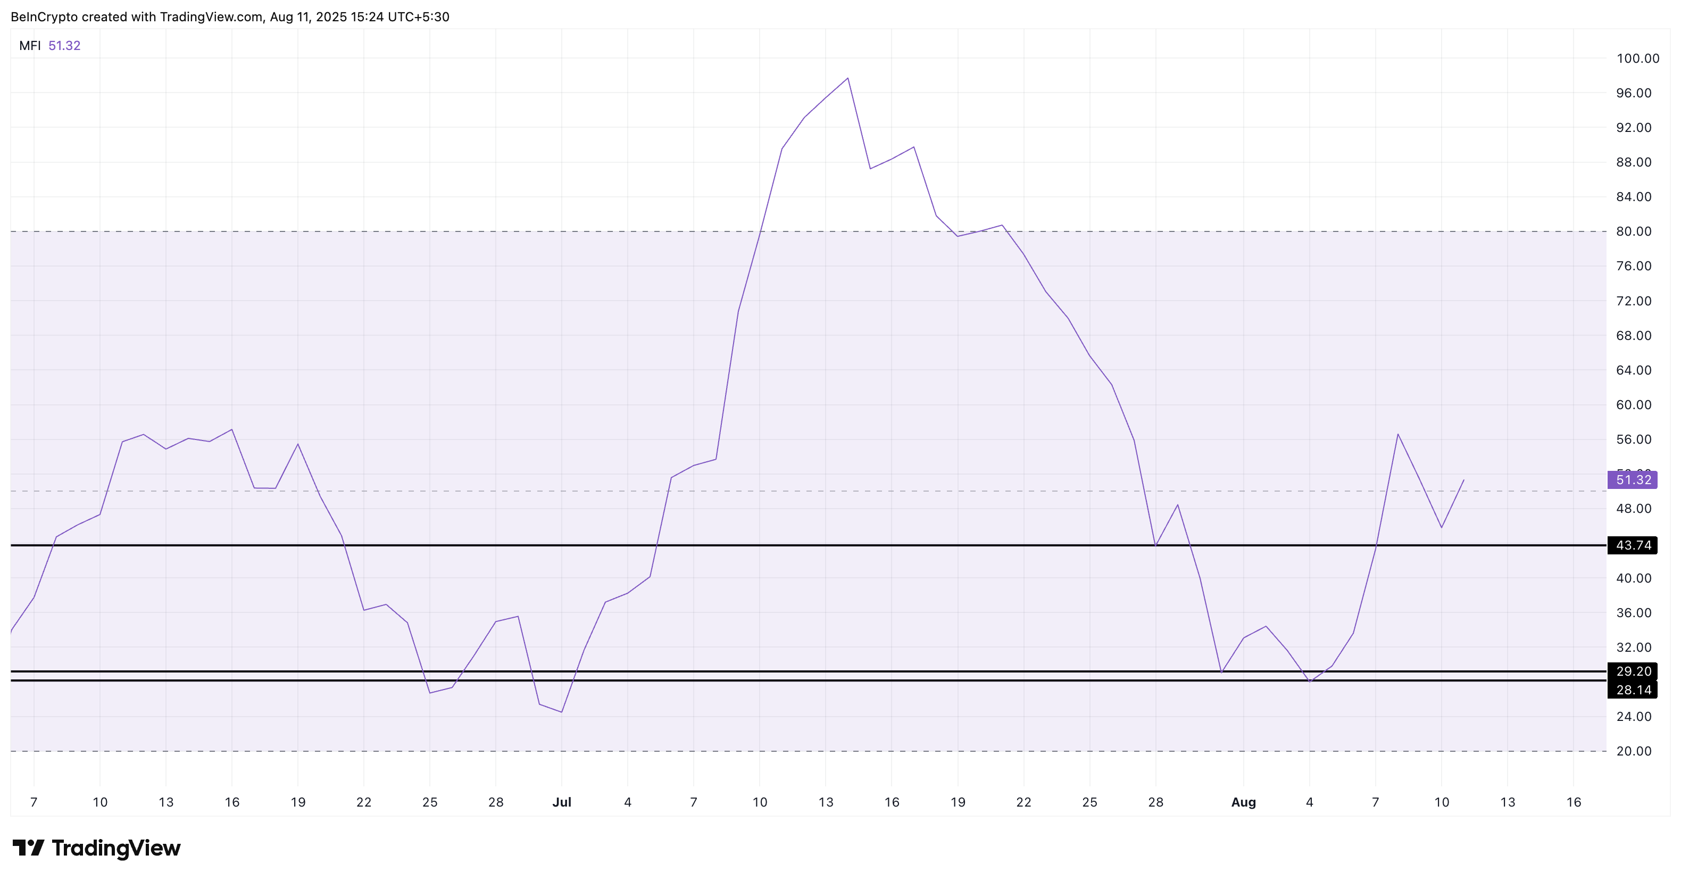Click the Jul label on time axis

(561, 802)
